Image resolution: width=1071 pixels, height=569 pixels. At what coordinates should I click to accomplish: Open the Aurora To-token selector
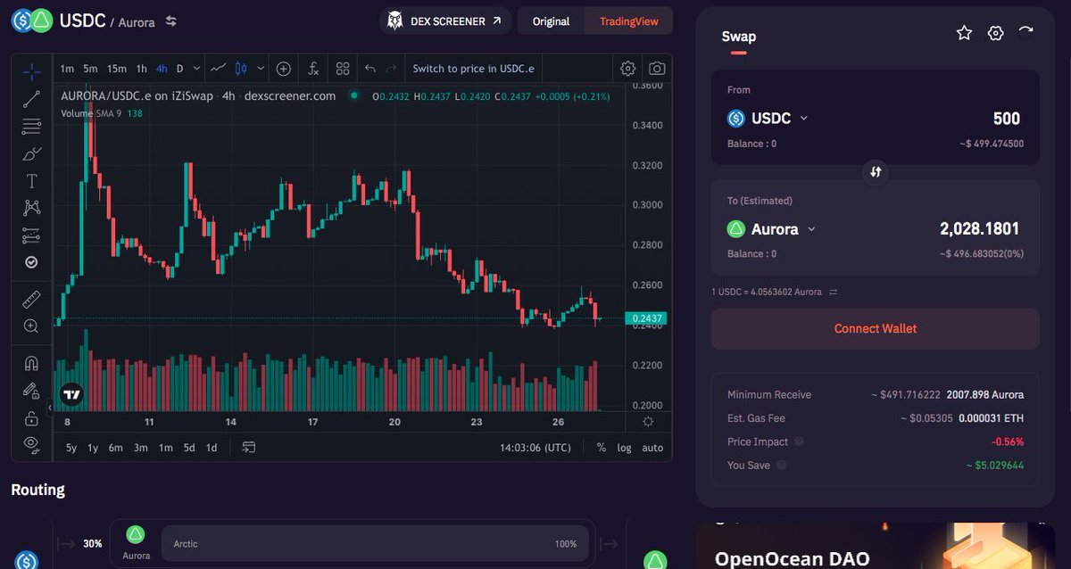(x=772, y=229)
